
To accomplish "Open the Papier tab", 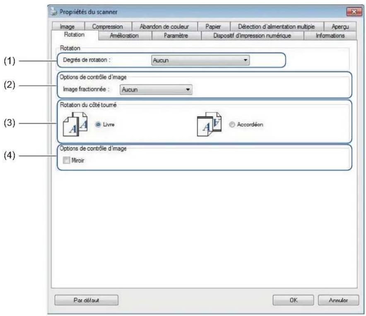I will point(213,26).
